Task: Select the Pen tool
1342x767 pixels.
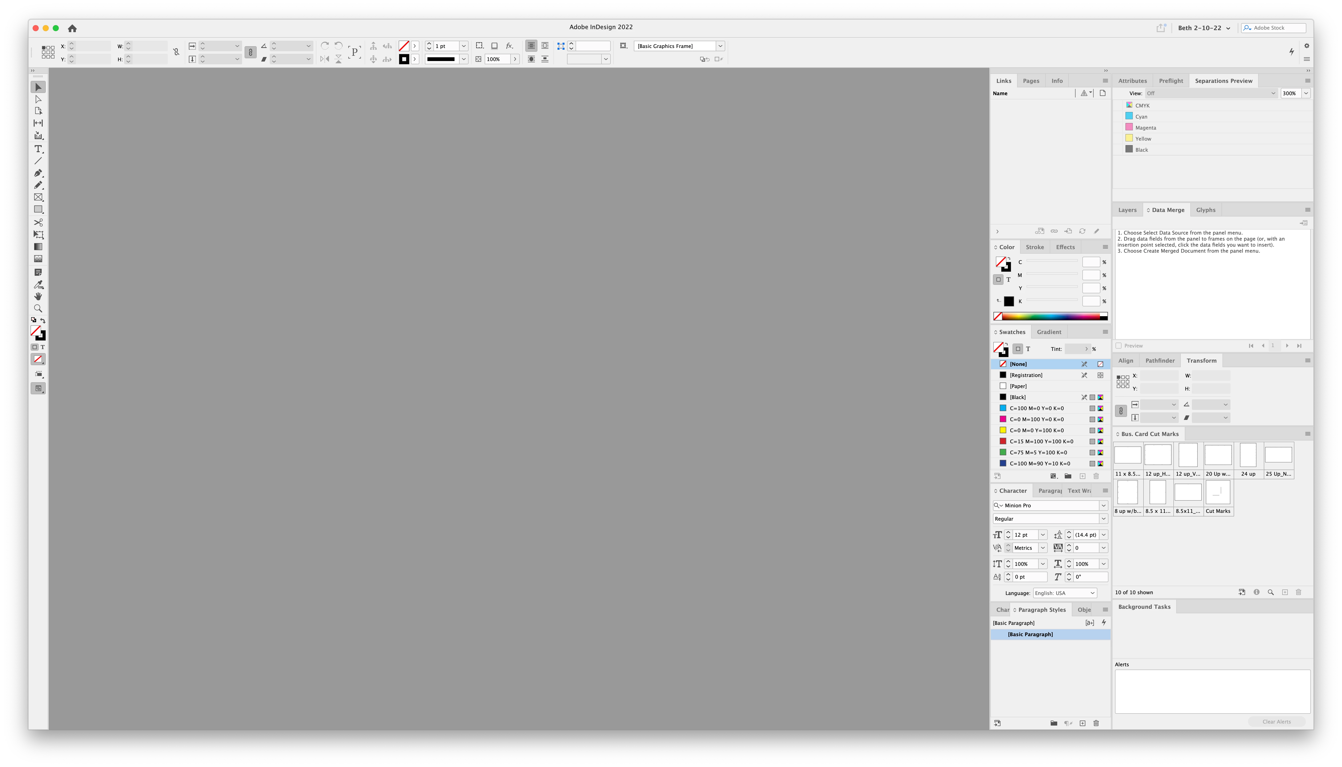Action: coord(38,173)
